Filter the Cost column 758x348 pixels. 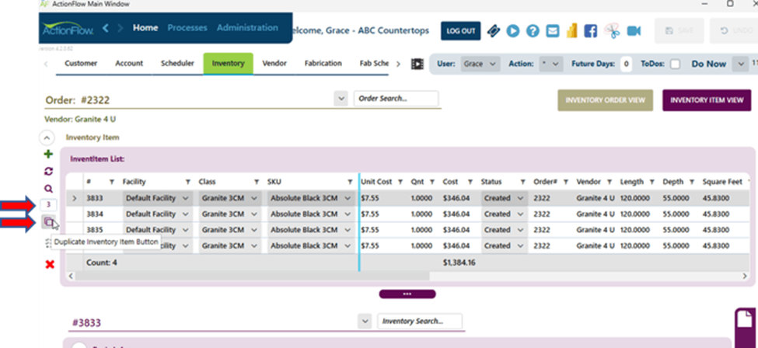point(470,183)
